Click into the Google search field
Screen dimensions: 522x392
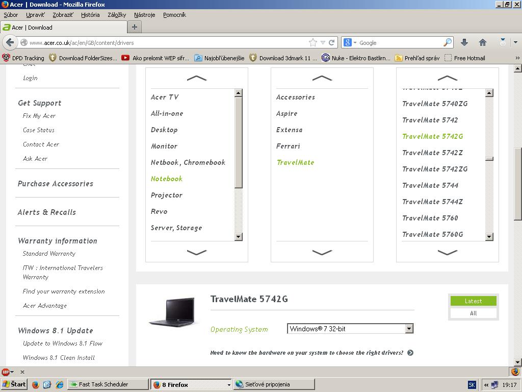point(400,43)
